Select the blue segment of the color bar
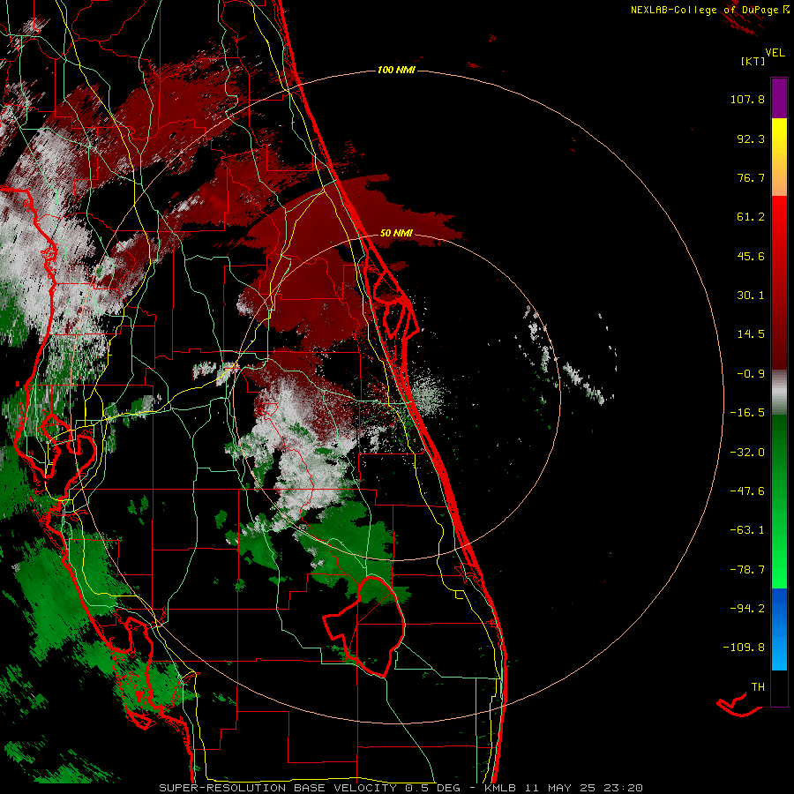This screenshot has width=794, height=794. pyautogui.click(x=779, y=629)
